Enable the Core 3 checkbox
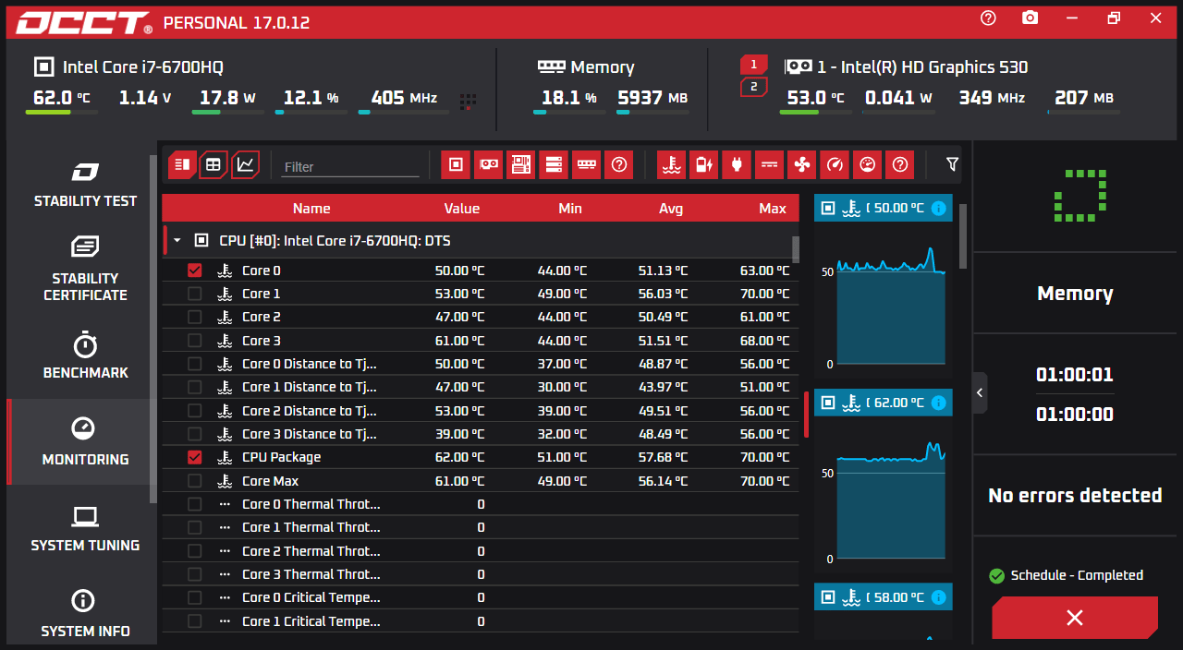Viewport: 1183px width, 650px height. point(194,341)
